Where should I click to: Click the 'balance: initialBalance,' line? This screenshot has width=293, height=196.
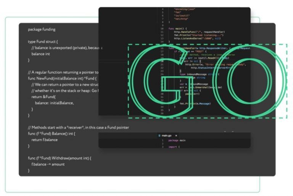tap(55, 103)
